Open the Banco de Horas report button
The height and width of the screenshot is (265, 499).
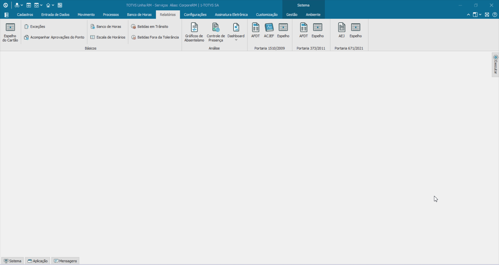(106, 26)
